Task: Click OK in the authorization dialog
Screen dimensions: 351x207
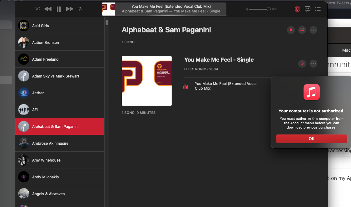Action: 311,139
